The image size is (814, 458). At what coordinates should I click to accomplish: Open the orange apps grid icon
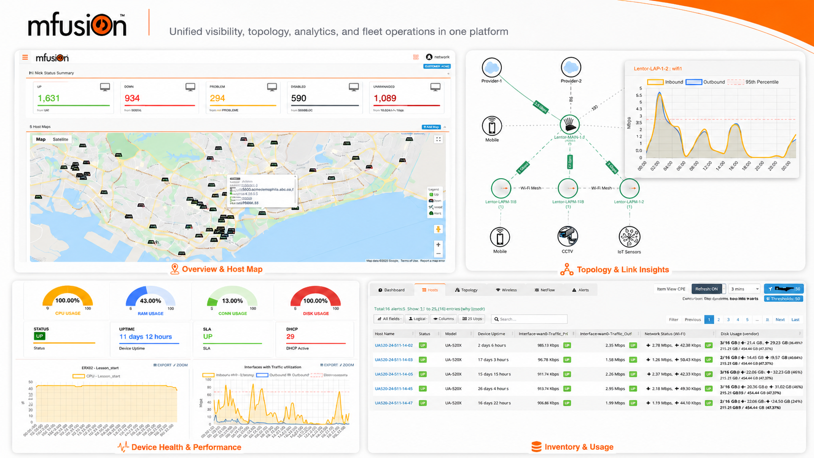[x=416, y=57]
